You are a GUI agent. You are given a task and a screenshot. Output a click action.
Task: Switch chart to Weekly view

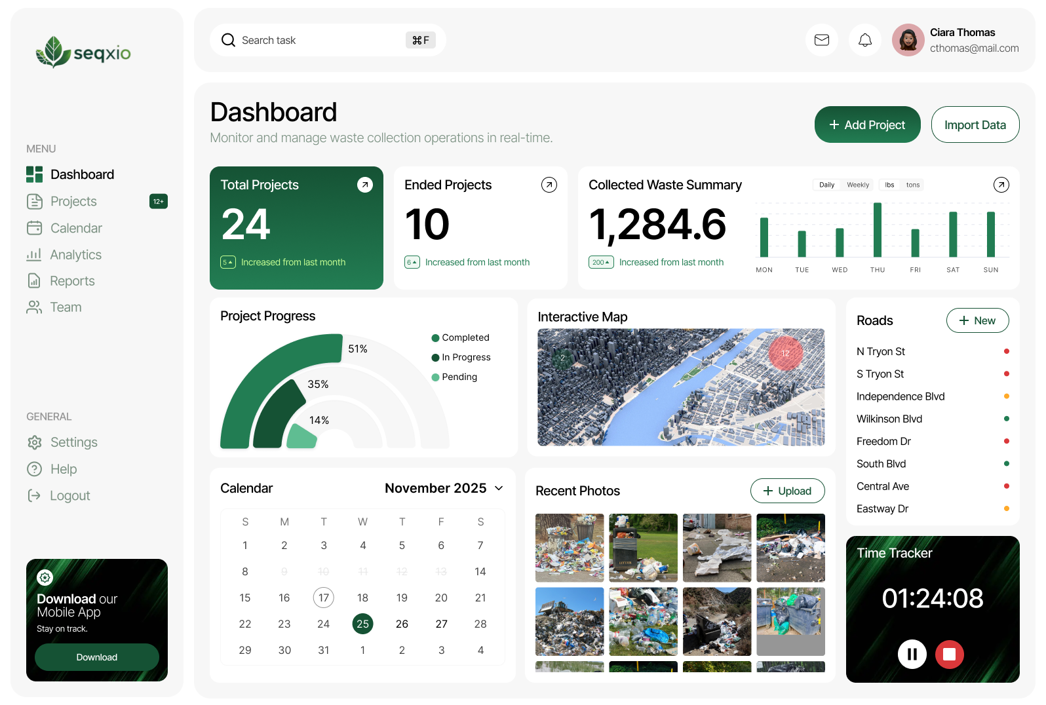point(857,185)
